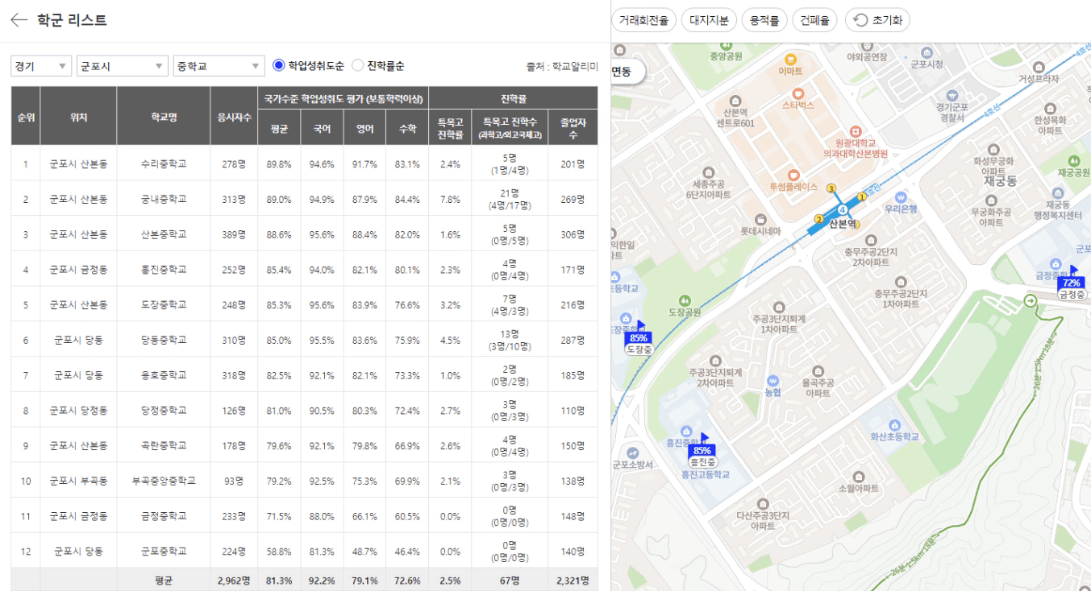The height and width of the screenshot is (591, 1091).
Task: Select the 진학률순 radio option
Action: click(x=358, y=65)
